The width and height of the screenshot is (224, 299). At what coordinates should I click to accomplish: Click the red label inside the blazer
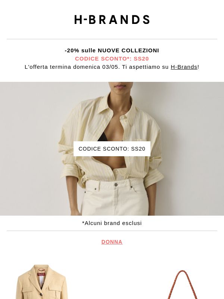click(41, 274)
